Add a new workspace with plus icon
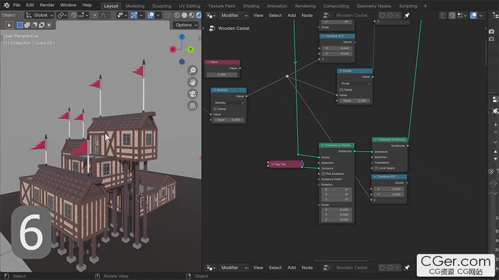 pos(425,6)
